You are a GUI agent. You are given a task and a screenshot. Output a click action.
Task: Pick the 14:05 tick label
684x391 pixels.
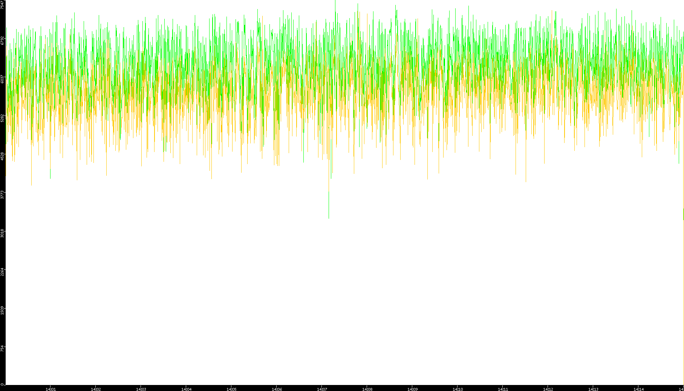pyautogui.click(x=231, y=389)
